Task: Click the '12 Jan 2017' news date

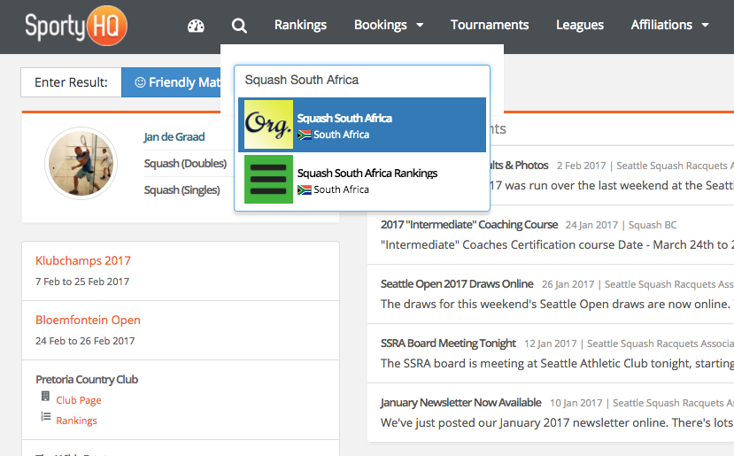Action: 551,344
